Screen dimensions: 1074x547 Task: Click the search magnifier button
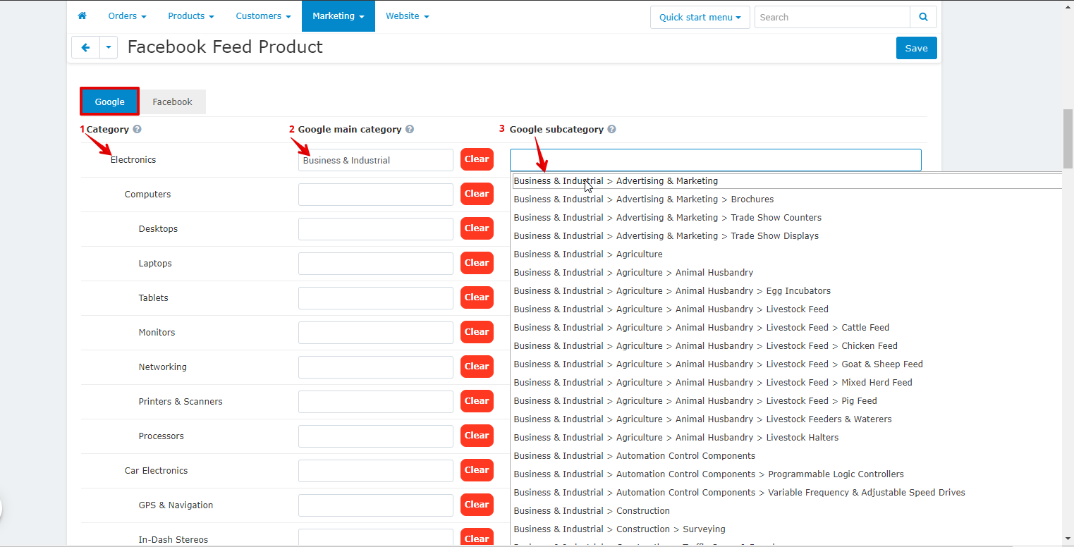pos(923,17)
